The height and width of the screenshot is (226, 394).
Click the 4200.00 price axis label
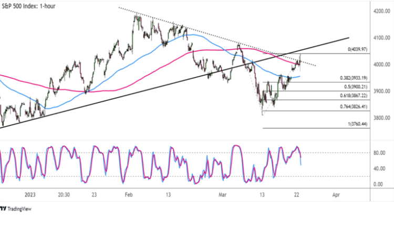click(x=380, y=11)
